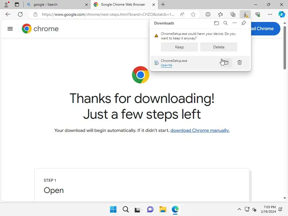
Task: Open the clock showing 7:03 PM
Action: click(268, 209)
